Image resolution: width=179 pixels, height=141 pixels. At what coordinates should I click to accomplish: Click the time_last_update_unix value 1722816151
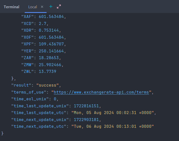86,106
